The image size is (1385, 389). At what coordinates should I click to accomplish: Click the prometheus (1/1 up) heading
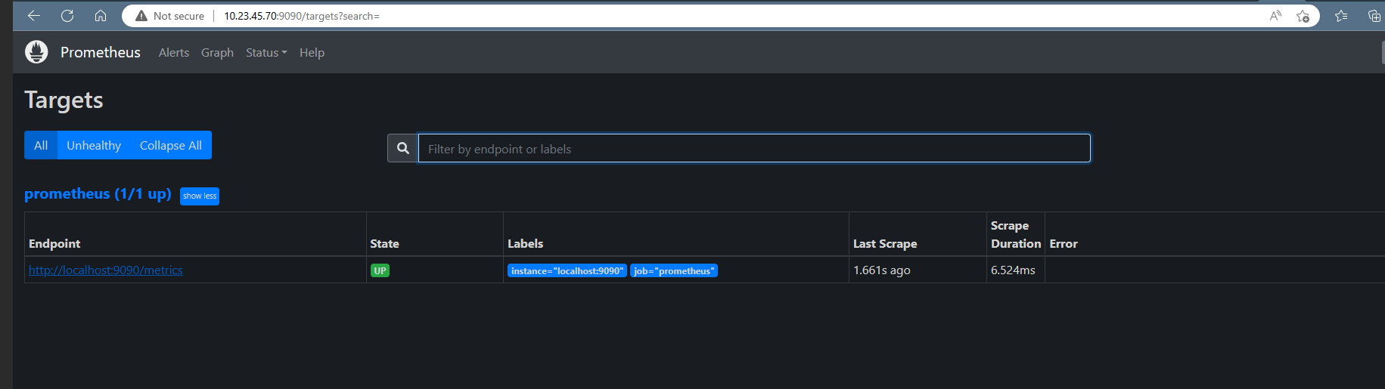[x=98, y=194]
